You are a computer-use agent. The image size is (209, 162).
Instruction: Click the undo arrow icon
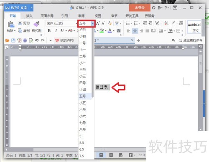click(x=37, y=40)
